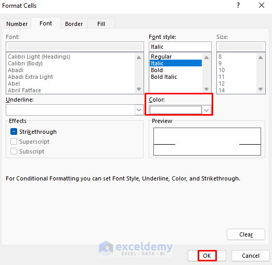This screenshot has width=272, height=265.
Task: Select font size 14
Action: 222,90
